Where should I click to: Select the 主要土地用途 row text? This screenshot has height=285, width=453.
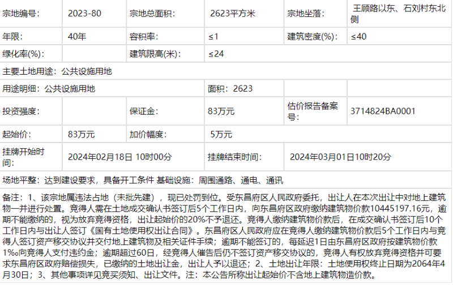coord(58,72)
